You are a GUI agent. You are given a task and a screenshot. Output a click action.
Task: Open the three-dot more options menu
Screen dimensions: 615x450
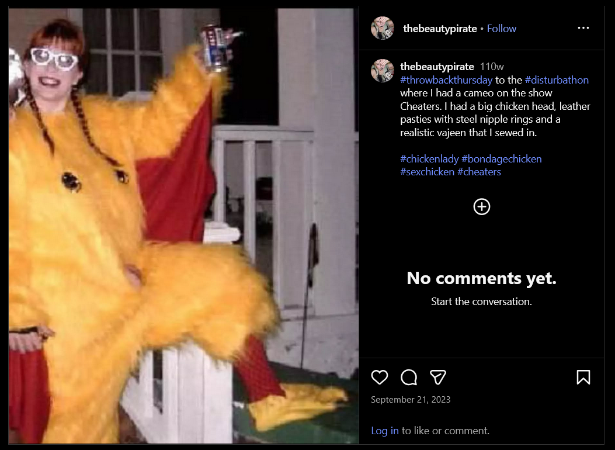(x=583, y=28)
